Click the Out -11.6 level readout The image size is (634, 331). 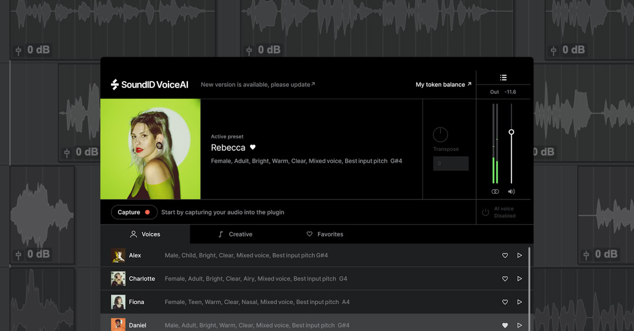click(503, 92)
